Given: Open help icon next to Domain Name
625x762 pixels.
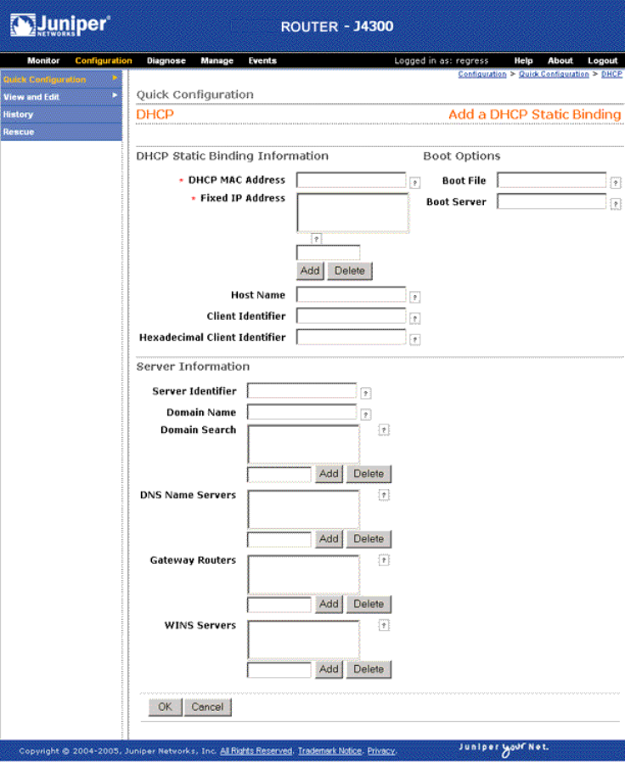Looking at the screenshot, I should point(366,414).
